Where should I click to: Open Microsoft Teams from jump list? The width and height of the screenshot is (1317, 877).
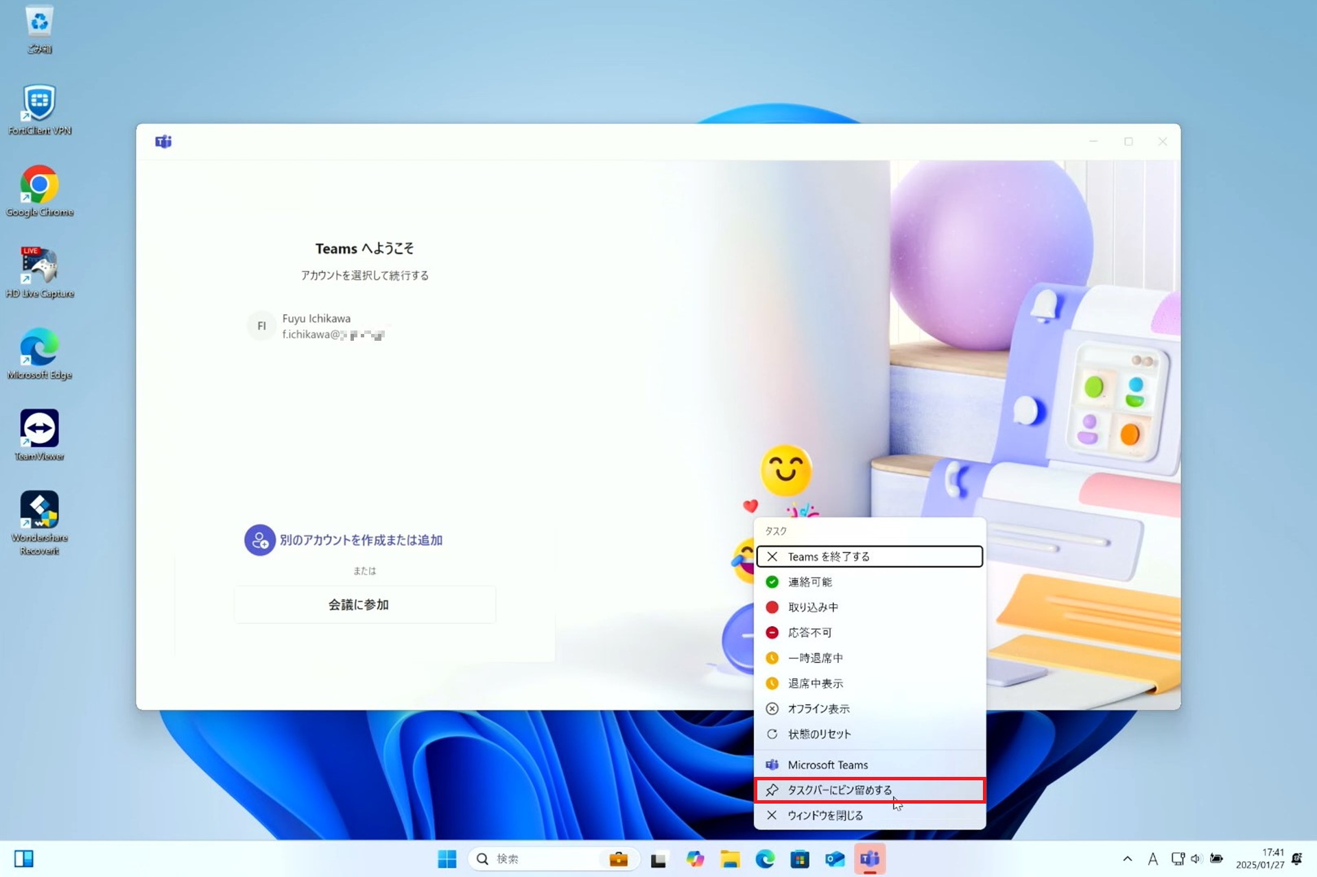[x=869, y=765]
